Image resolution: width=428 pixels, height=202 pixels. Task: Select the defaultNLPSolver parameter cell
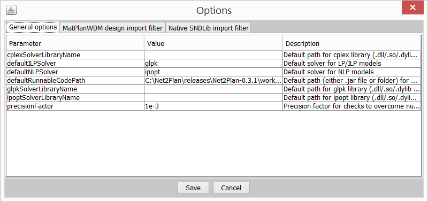point(75,72)
